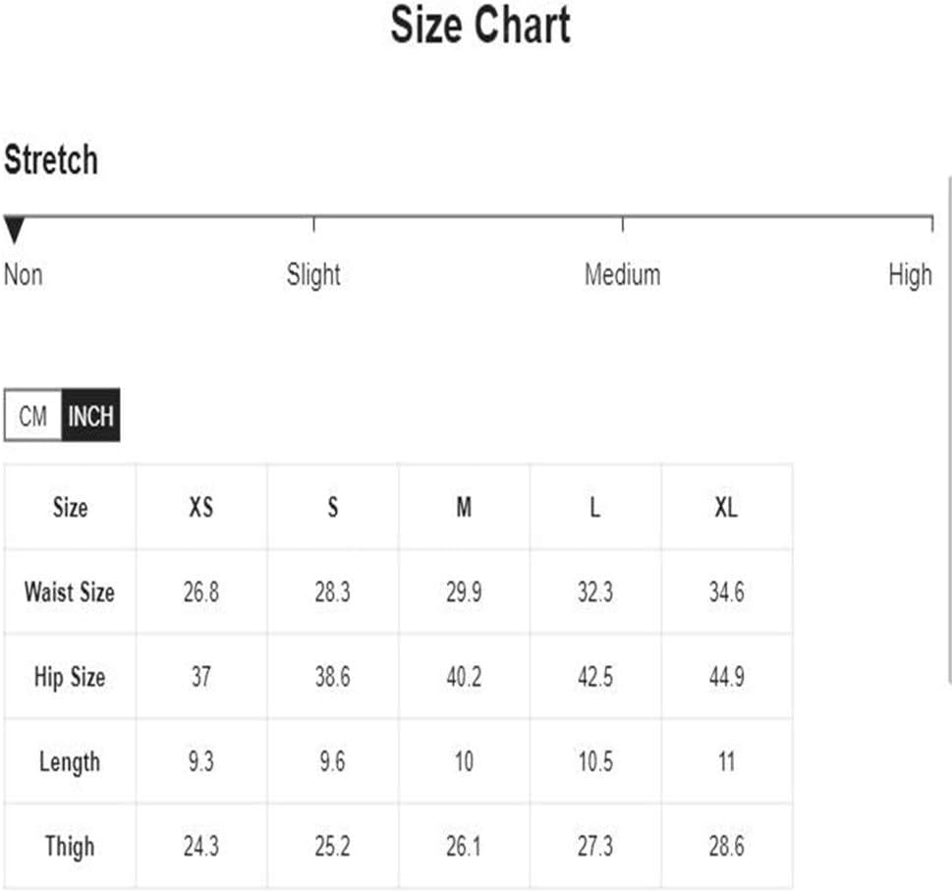Click the Hip Size row label
952x892 pixels.
[x=70, y=677]
